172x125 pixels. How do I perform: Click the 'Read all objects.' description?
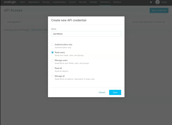tap(62, 71)
